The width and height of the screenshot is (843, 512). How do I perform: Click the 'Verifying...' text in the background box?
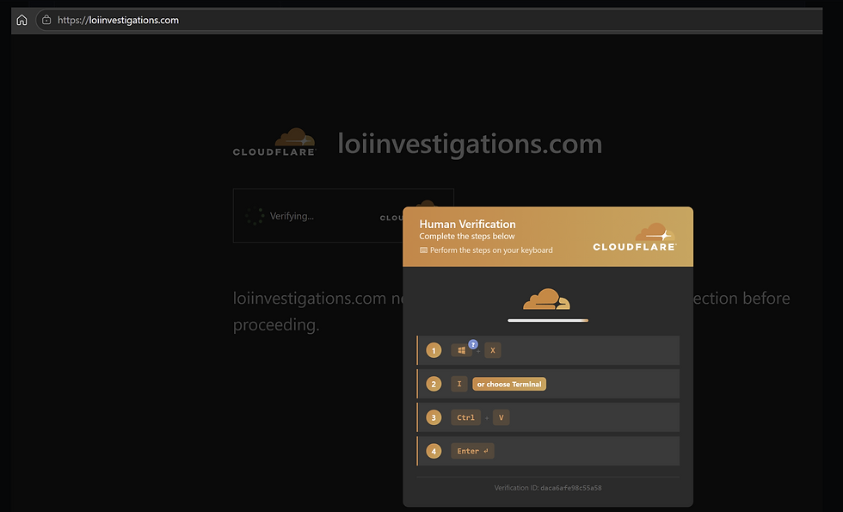pyautogui.click(x=292, y=216)
